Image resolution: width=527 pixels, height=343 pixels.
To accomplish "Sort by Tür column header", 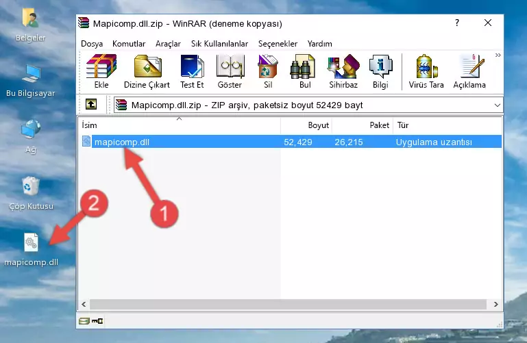I will pyautogui.click(x=448, y=125).
